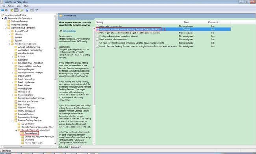Select the Remote Desktop Session Host folder
The height and width of the screenshot is (154, 256).
(x=35, y=130)
